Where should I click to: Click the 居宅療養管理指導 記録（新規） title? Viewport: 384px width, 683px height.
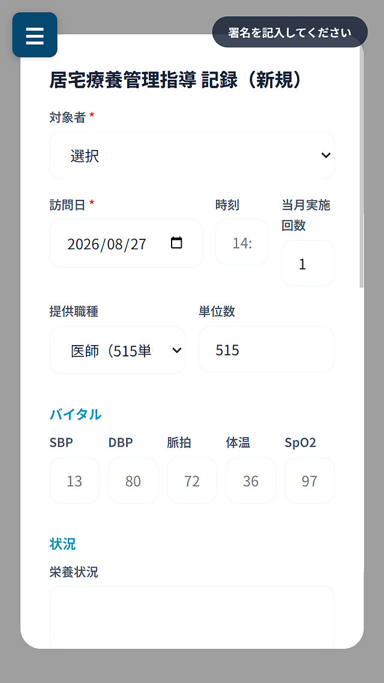pos(175,80)
